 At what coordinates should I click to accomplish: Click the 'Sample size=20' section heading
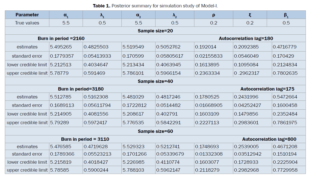[155, 31]
